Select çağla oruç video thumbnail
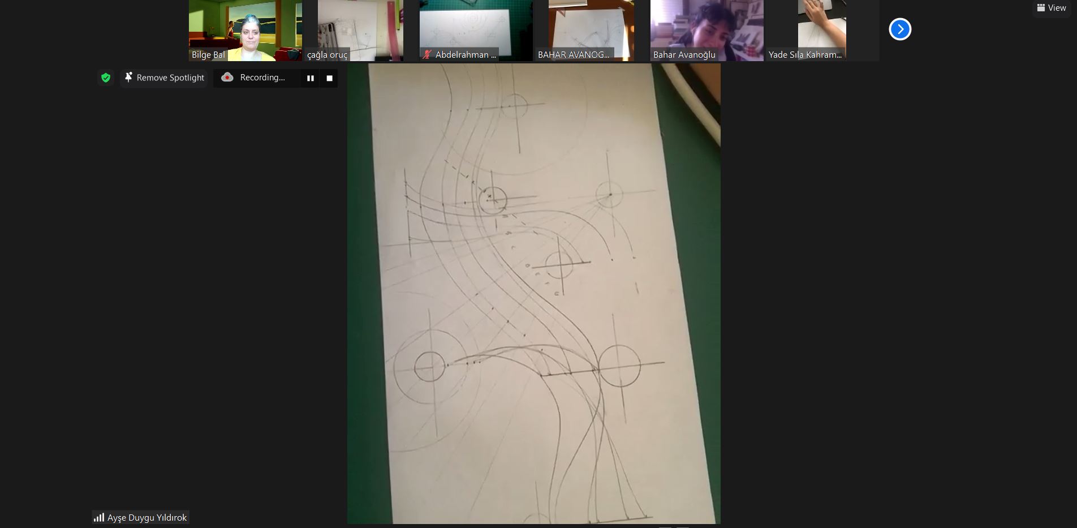The width and height of the screenshot is (1077, 528). pyautogui.click(x=360, y=31)
